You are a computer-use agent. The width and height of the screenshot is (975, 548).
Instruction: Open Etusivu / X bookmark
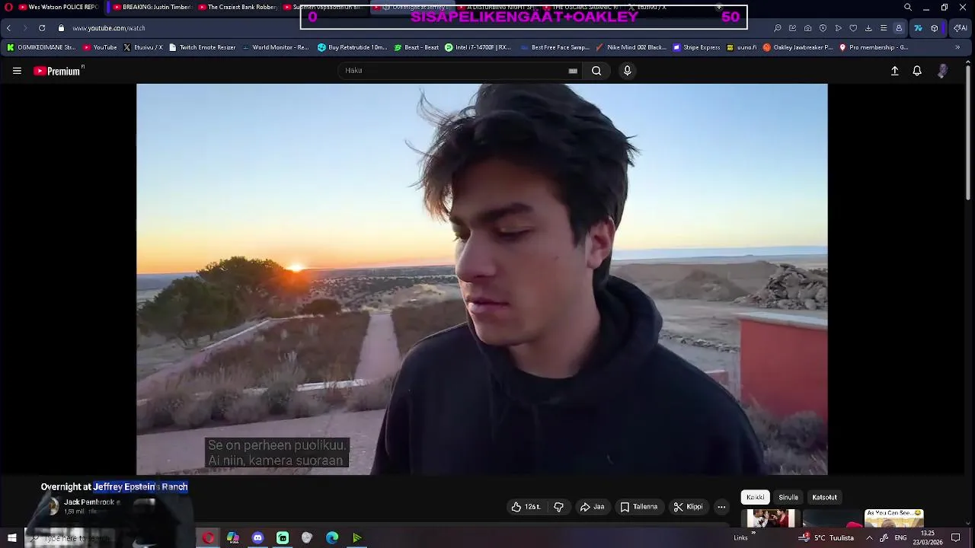click(x=142, y=47)
